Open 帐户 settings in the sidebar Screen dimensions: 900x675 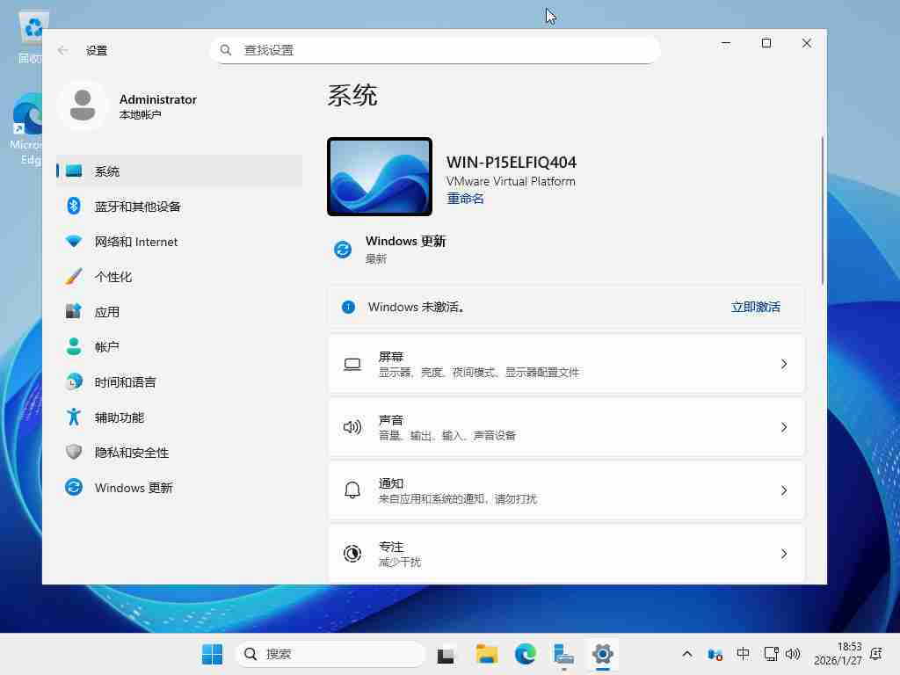107,346
